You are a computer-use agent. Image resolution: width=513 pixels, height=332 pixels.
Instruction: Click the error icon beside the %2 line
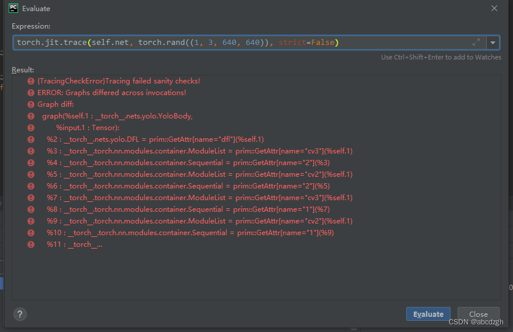point(31,139)
